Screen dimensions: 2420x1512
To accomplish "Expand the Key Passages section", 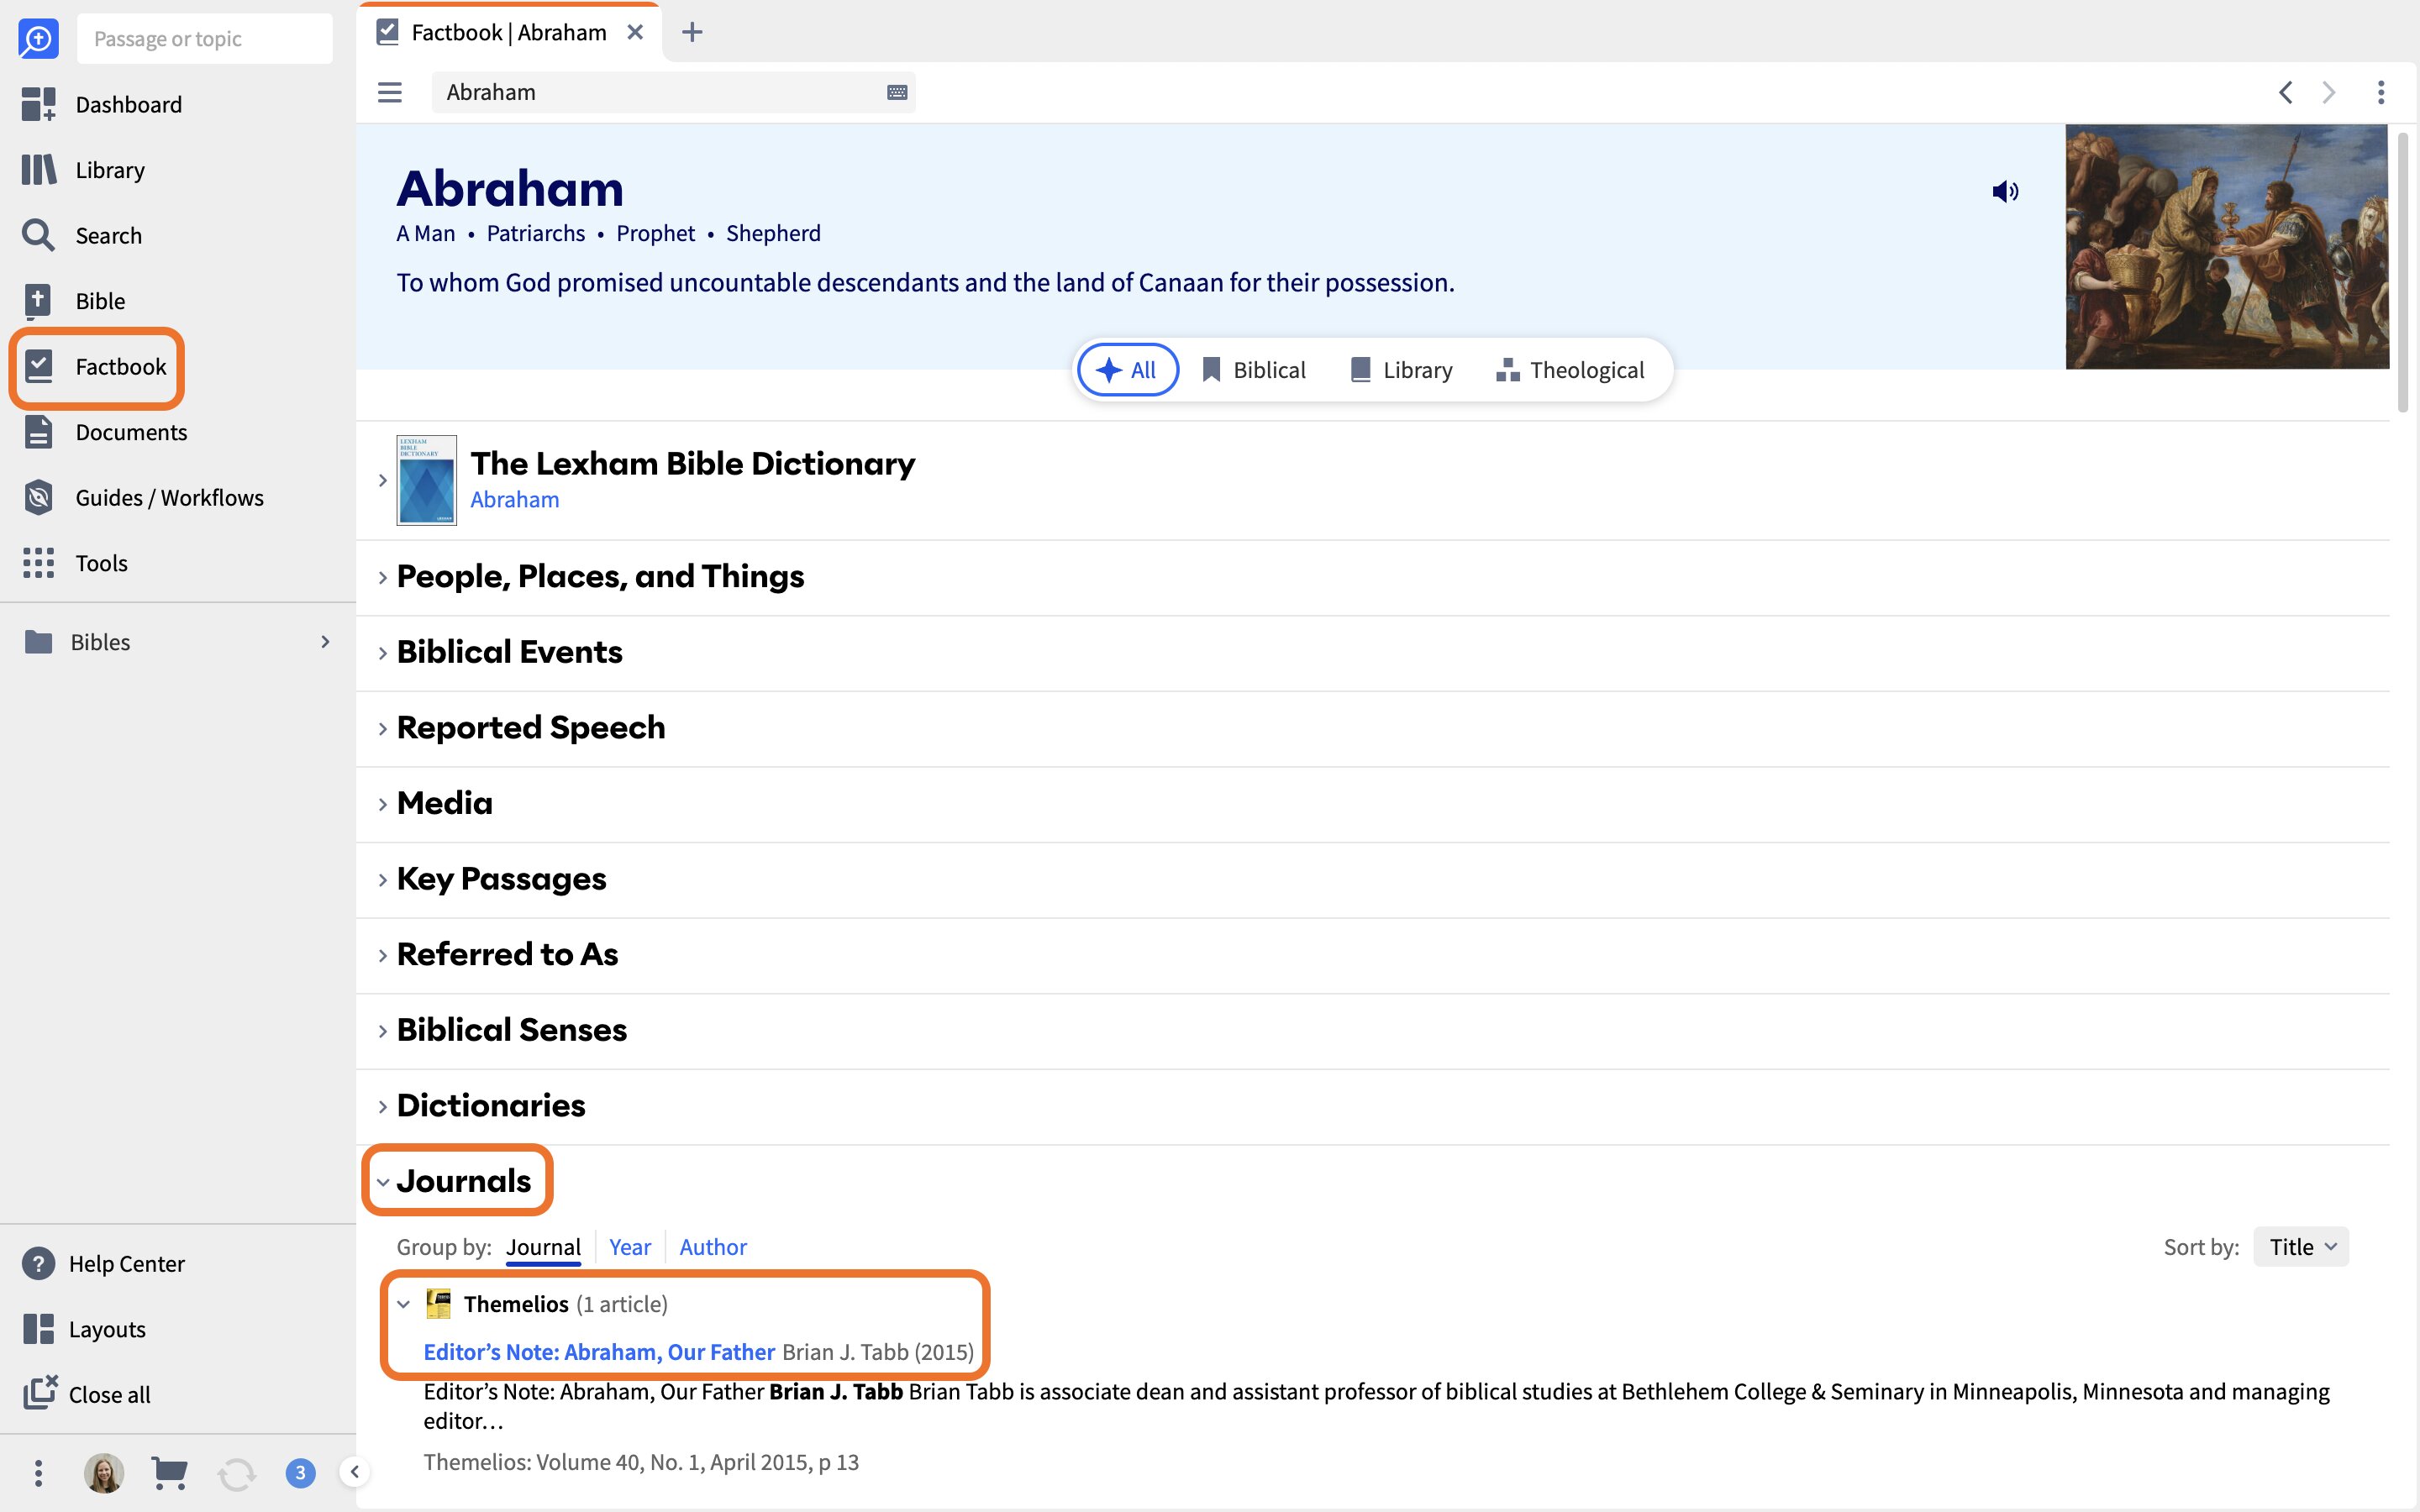I will (382, 880).
